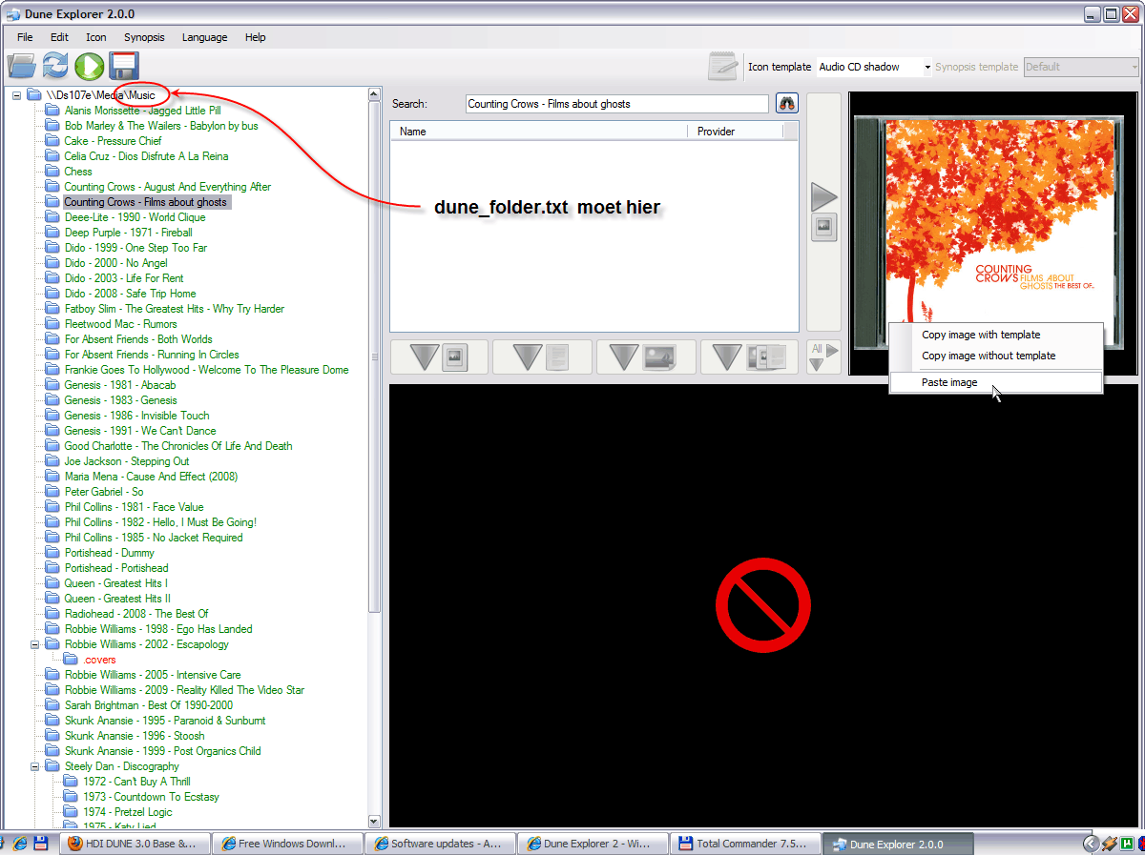This screenshot has width=1145, height=855.
Task: Select '1972 - Can't Buy A Thrill' subfolder
Action: click(136, 782)
